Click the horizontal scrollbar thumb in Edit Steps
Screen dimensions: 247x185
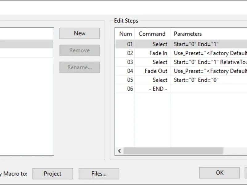(173, 151)
